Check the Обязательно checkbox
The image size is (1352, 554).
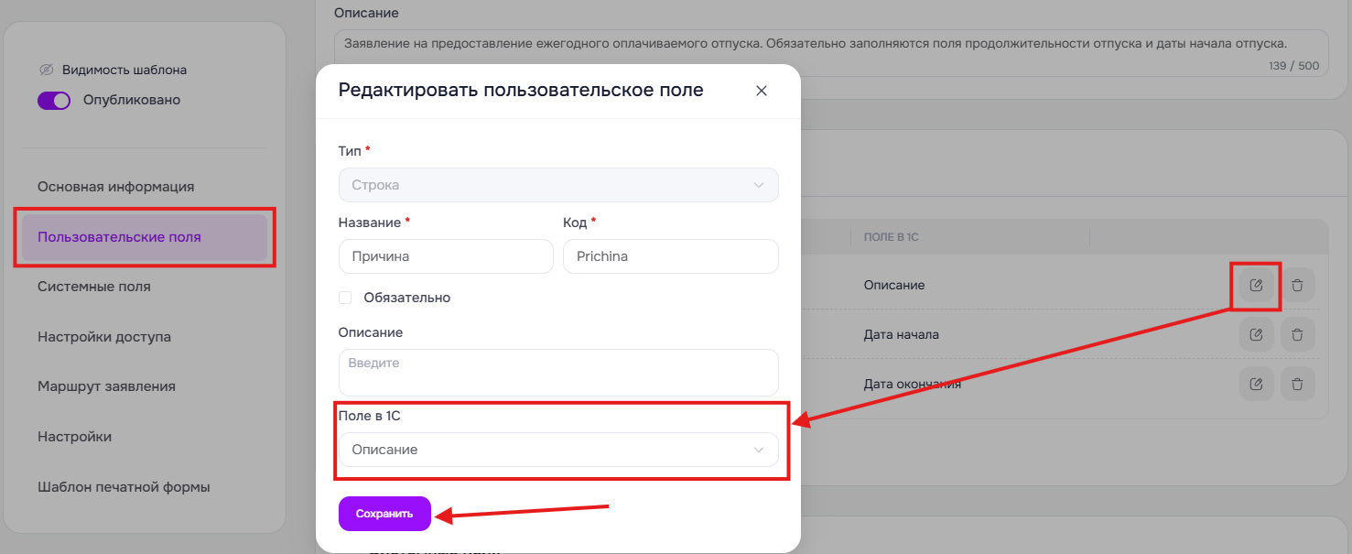(345, 298)
